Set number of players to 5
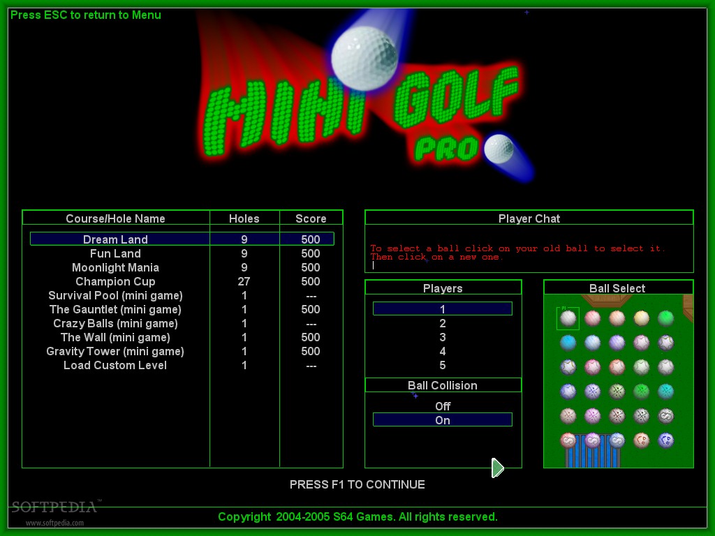Image resolution: width=715 pixels, height=536 pixels. point(442,365)
